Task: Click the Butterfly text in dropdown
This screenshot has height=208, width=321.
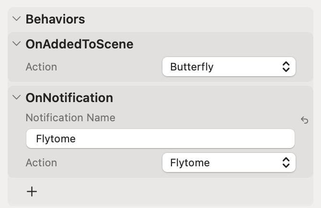Action: pos(192,67)
